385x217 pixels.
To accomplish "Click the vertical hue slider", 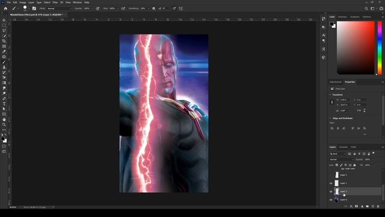I will pos(380,48).
